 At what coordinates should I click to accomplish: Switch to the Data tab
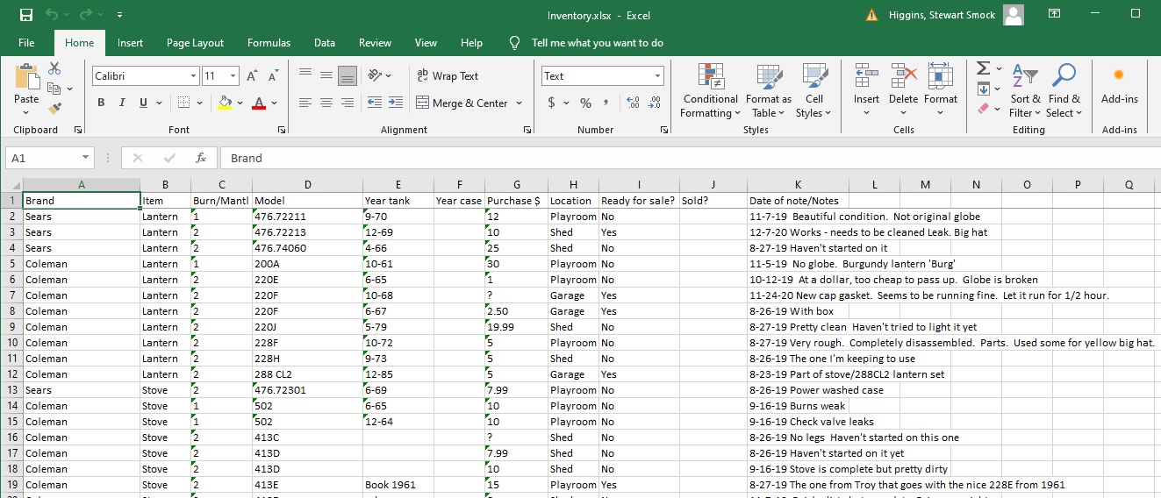coord(325,43)
